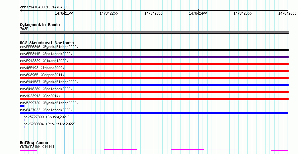Click nsv608965 (Cooper2011) label

(42, 75)
